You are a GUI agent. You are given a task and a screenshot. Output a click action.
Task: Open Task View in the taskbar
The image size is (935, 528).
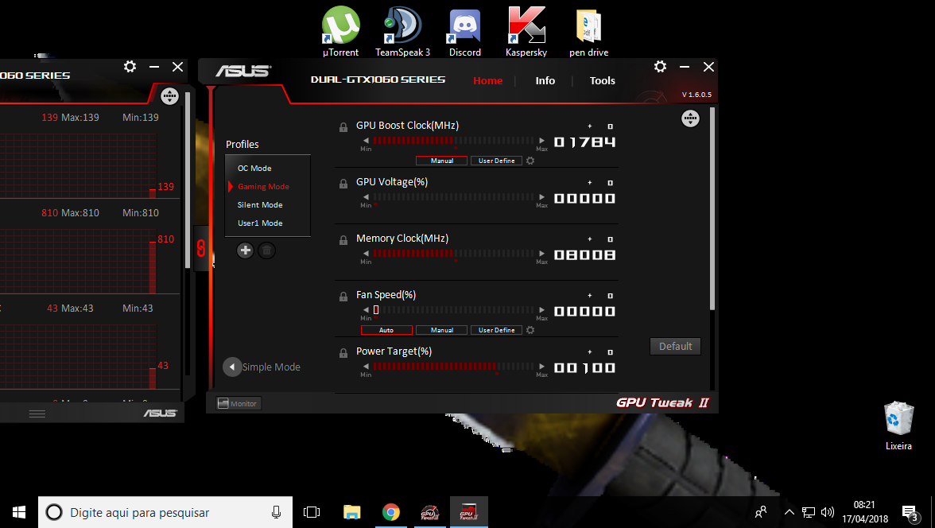[312, 512]
